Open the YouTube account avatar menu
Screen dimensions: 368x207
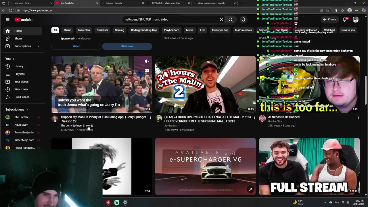[356, 20]
